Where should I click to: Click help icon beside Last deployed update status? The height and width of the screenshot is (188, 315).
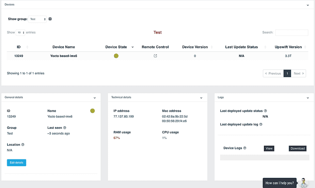pos(265,111)
